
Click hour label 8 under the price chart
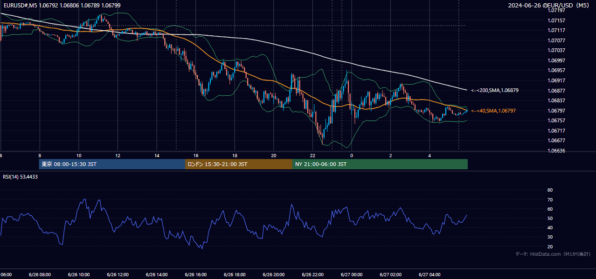tap(40, 156)
